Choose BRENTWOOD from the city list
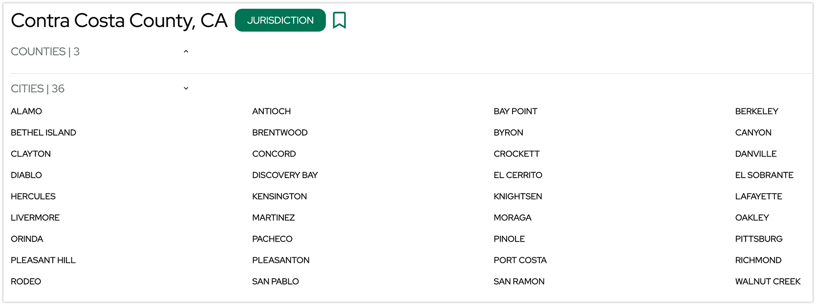The height and width of the screenshot is (305, 816). coord(279,133)
